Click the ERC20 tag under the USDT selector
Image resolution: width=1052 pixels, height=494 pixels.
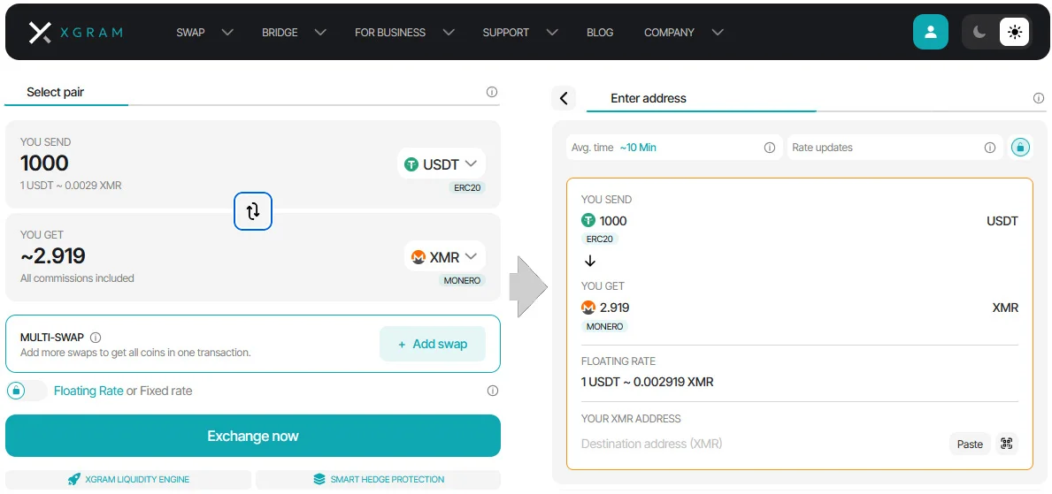coord(466,187)
